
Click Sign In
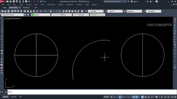[134, 1]
